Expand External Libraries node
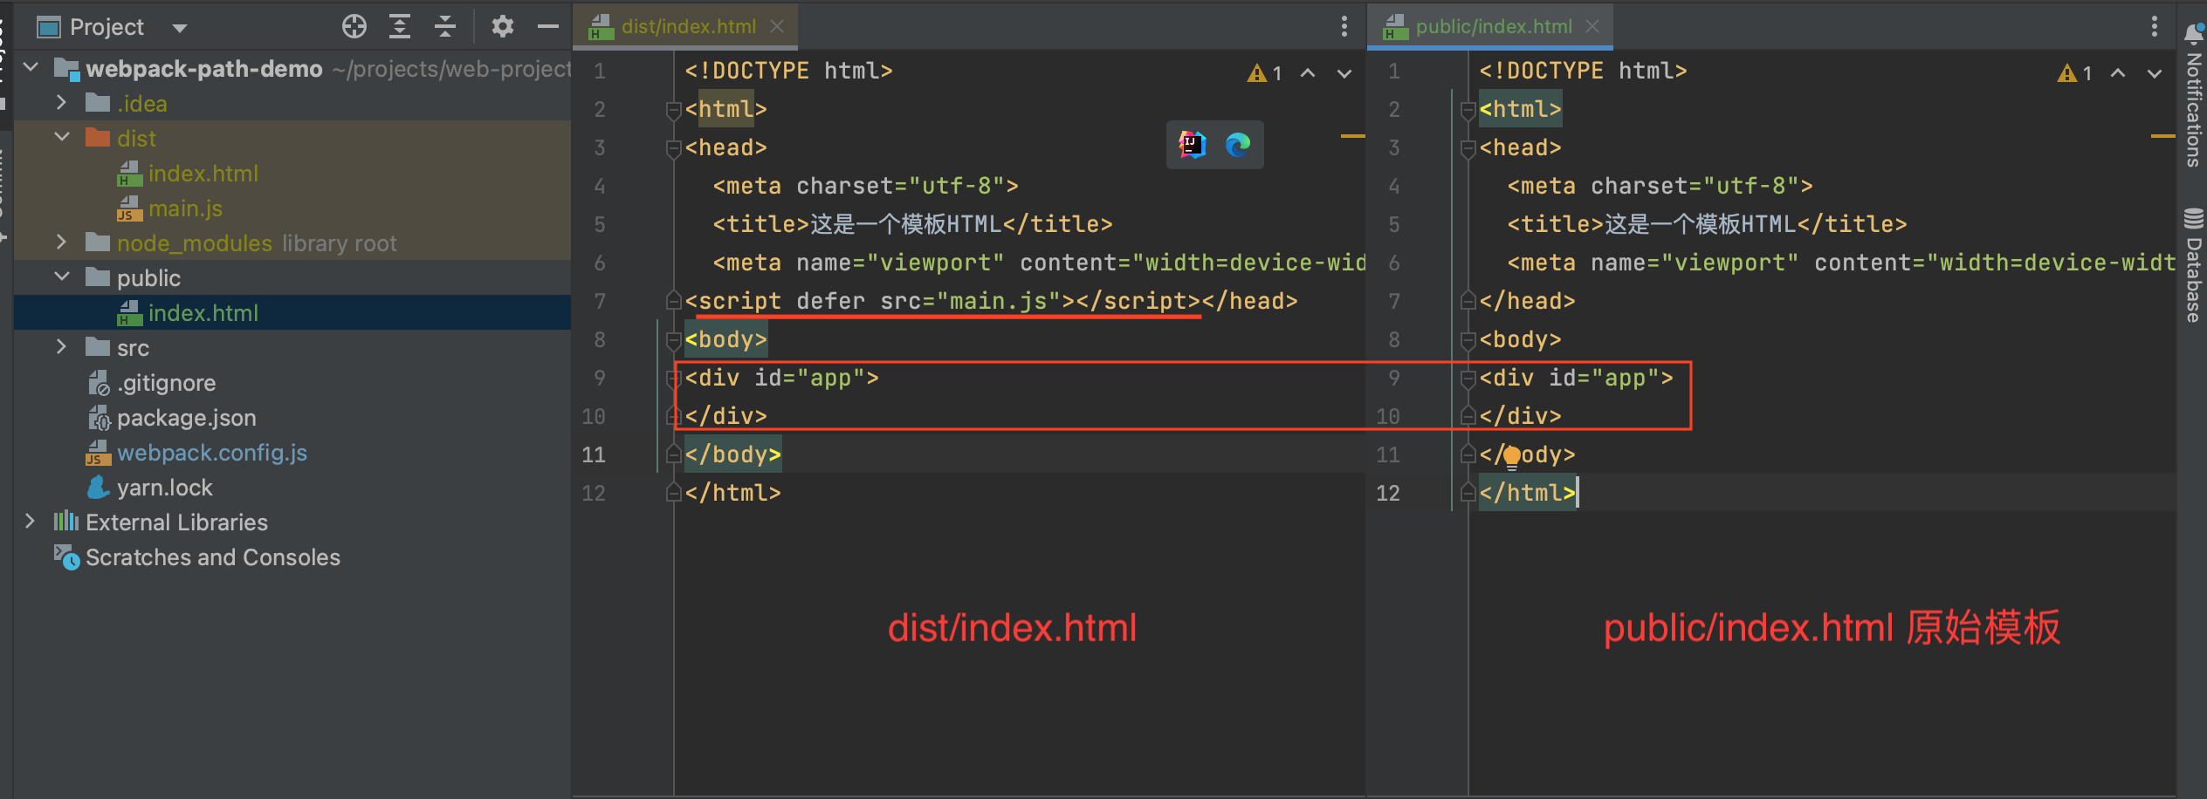 [x=31, y=521]
